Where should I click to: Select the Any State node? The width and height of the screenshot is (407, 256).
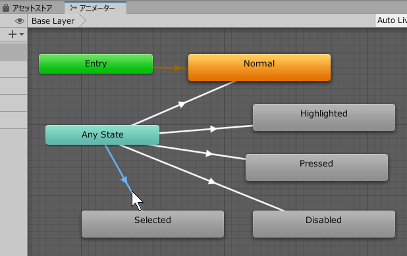coord(102,135)
